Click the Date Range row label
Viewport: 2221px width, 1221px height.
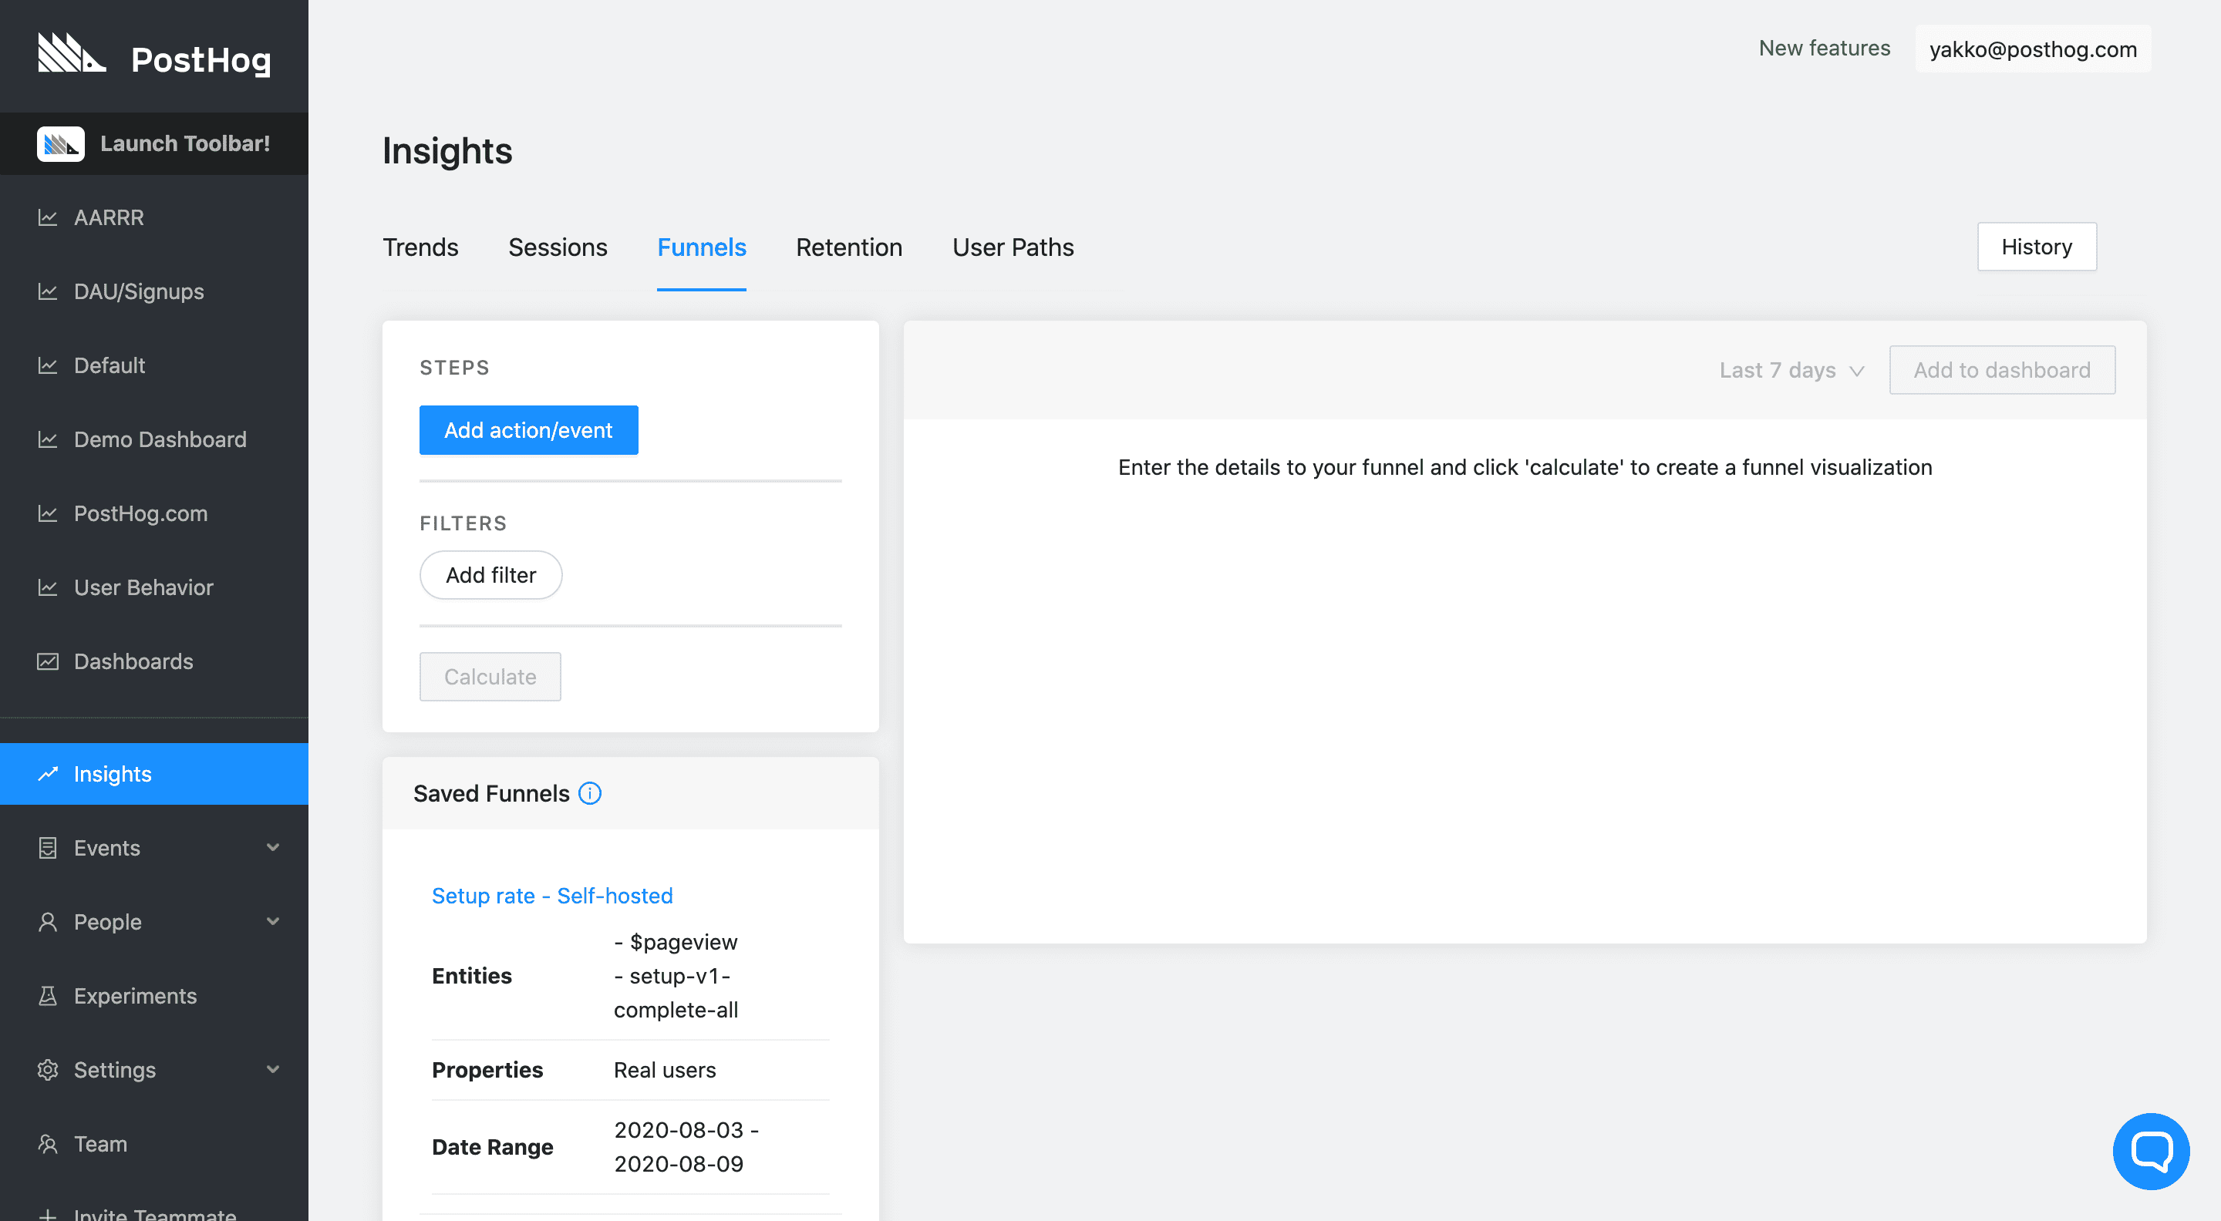click(x=492, y=1147)
